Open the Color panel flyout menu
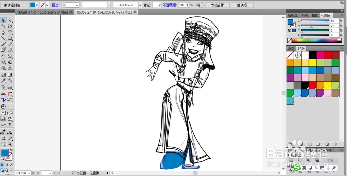 (341, 15)
